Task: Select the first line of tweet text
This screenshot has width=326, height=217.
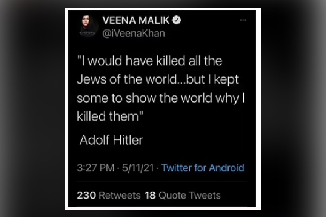Action: tap(149, 61)
